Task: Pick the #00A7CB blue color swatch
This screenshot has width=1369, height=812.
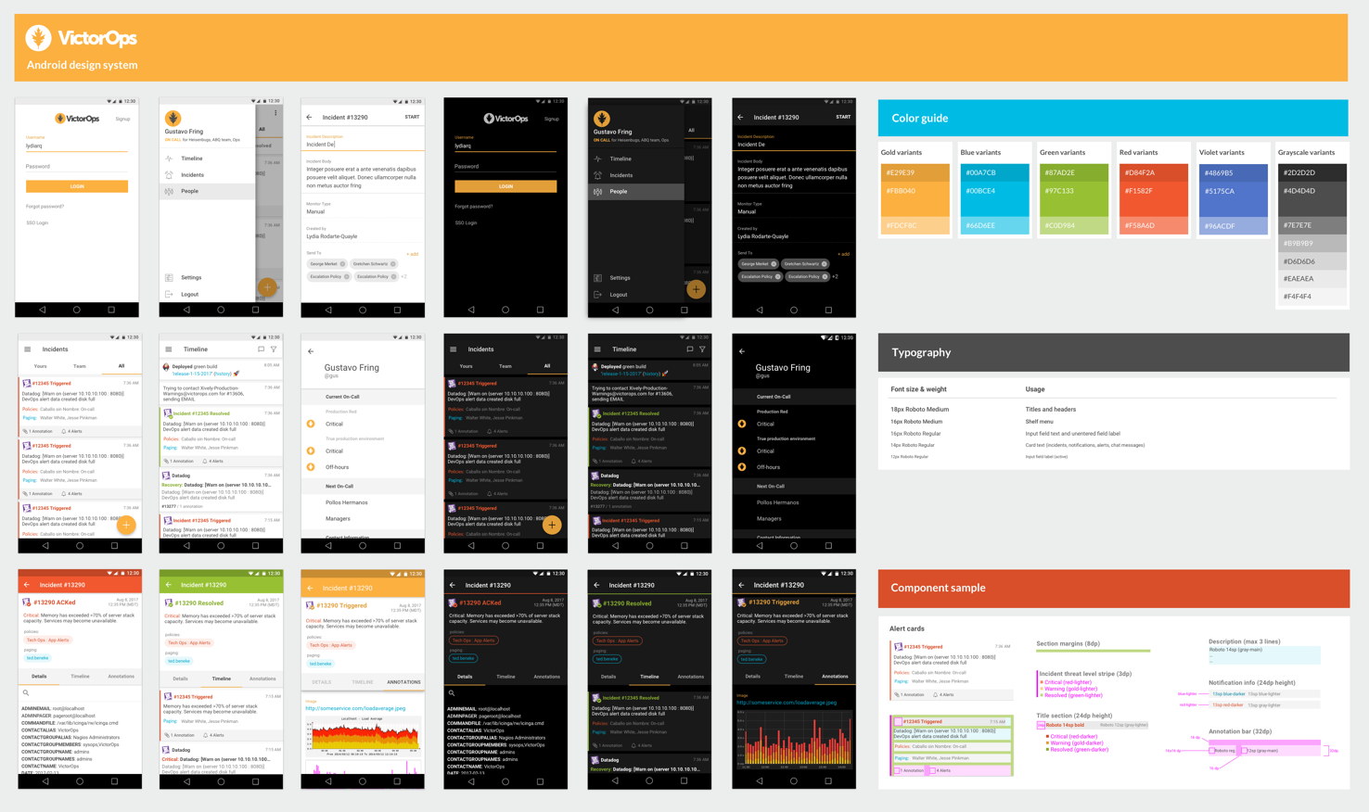Action: [x=994, y=172]
